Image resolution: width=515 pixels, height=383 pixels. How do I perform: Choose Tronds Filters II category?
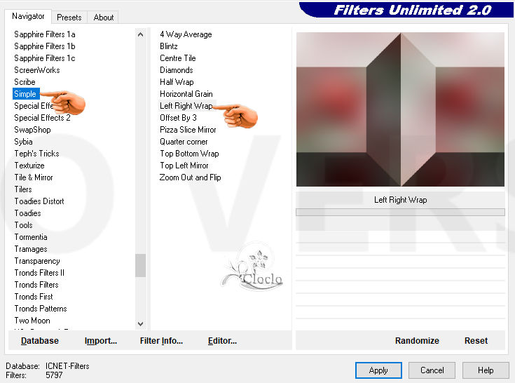tap(39, 273)
